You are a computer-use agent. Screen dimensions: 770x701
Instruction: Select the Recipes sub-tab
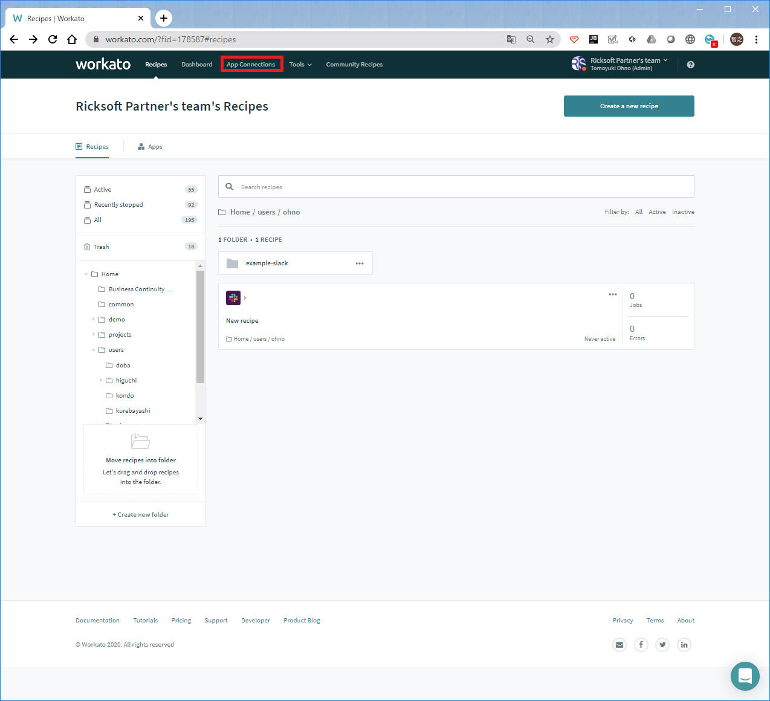(92, 147)
